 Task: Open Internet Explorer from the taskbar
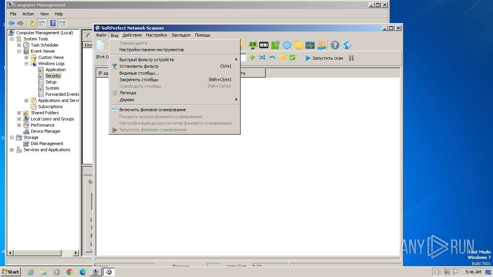pos(30,272)
